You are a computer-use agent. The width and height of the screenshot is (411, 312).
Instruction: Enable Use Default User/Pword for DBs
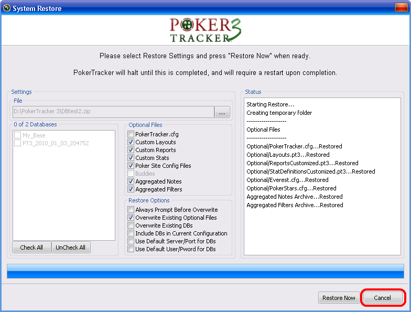click(x=131, y=249)
